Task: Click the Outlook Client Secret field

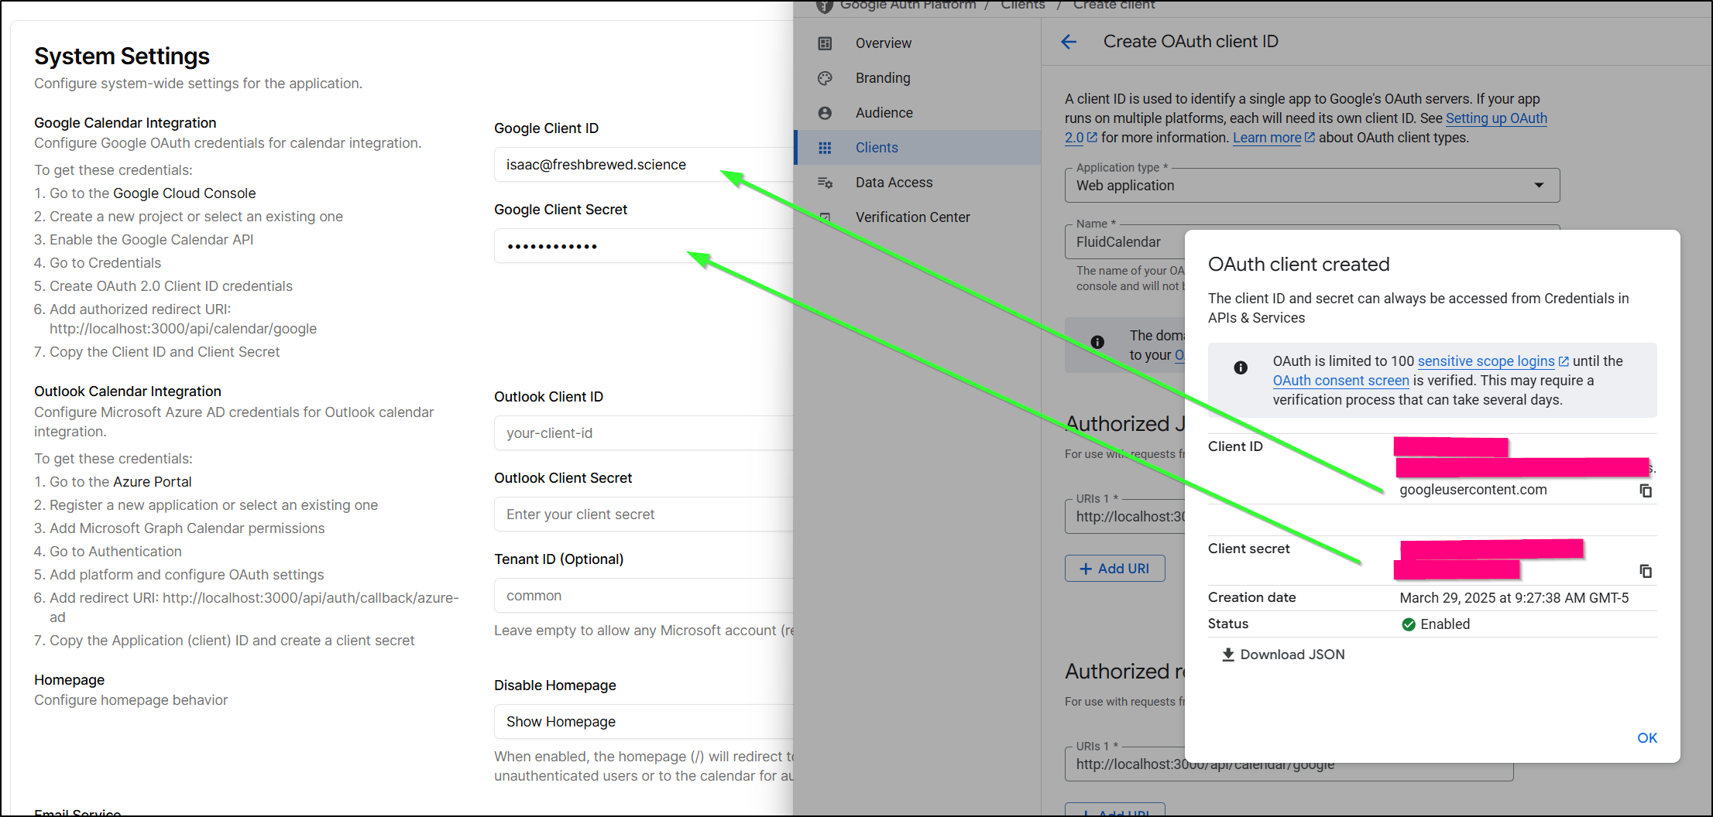Action: [644, 514]
